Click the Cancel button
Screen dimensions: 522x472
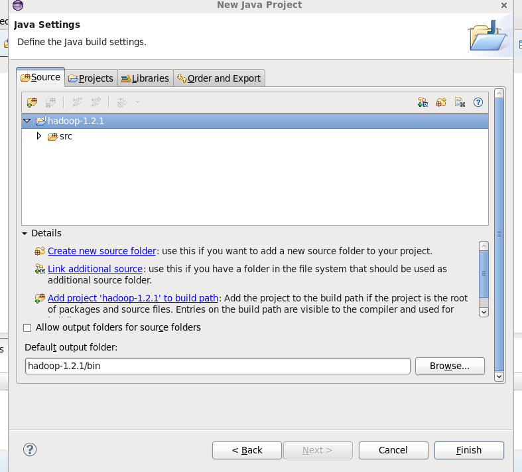(x=393, y=450)
